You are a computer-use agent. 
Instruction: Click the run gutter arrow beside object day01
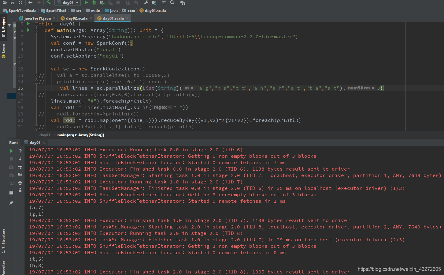[28, 24]
